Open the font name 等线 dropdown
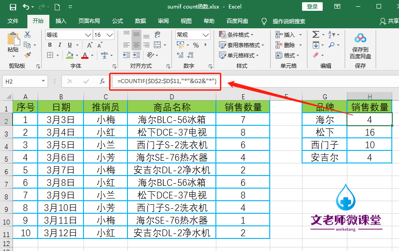The image size is (399, 251). (x=88, y=35)
